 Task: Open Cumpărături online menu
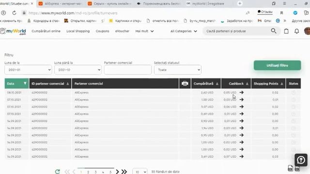(46, 31)
